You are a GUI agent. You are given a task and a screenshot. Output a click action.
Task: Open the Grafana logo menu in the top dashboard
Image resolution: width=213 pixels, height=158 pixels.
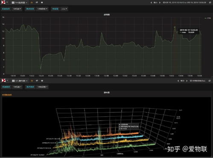click(x=4, y=3)
